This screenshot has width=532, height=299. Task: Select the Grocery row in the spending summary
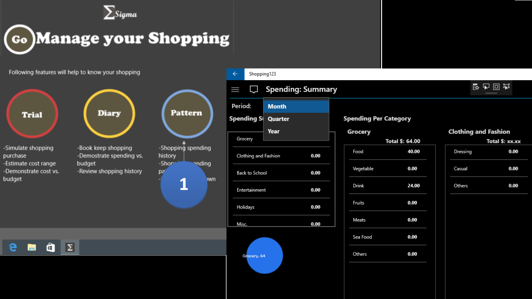click(281, 139)
